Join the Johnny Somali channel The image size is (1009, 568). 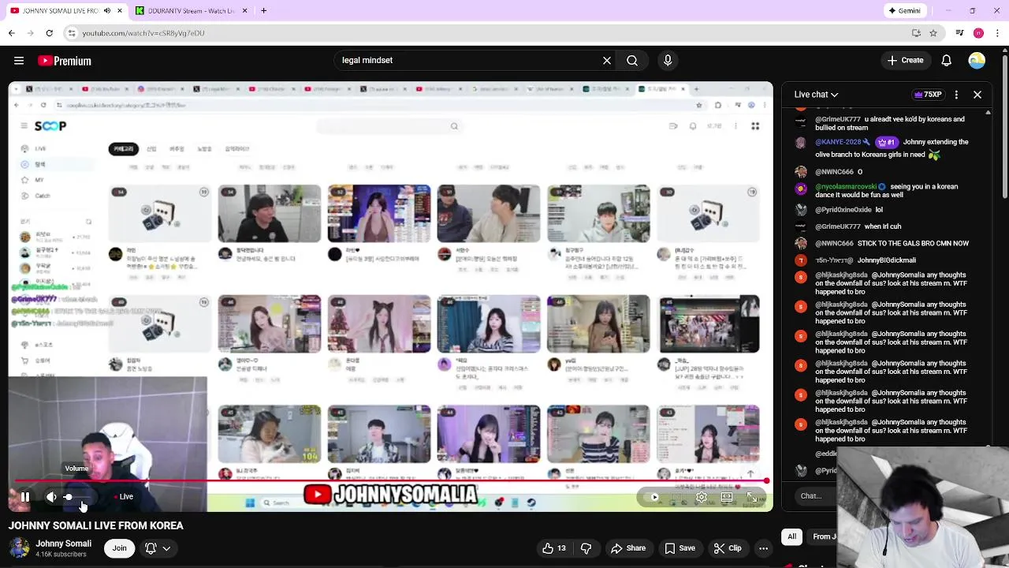click(x=119, y=548)
